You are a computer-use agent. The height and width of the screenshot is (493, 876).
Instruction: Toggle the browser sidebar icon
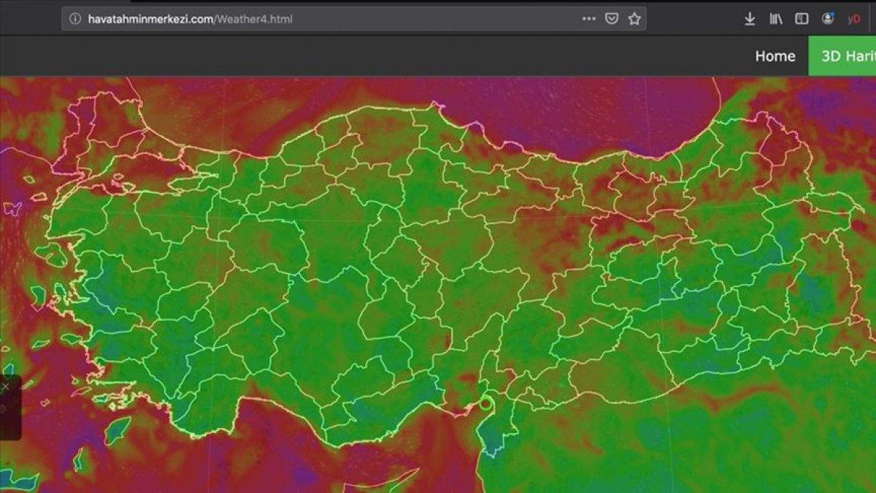[x=802, y=19]
